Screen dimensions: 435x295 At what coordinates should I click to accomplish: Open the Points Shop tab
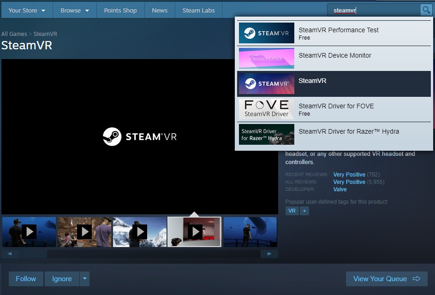120,10
